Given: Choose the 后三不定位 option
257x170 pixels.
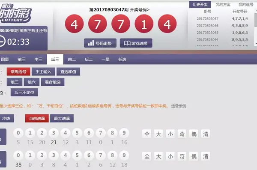Looking at the screenshot, I should click(x=24, y=92).
